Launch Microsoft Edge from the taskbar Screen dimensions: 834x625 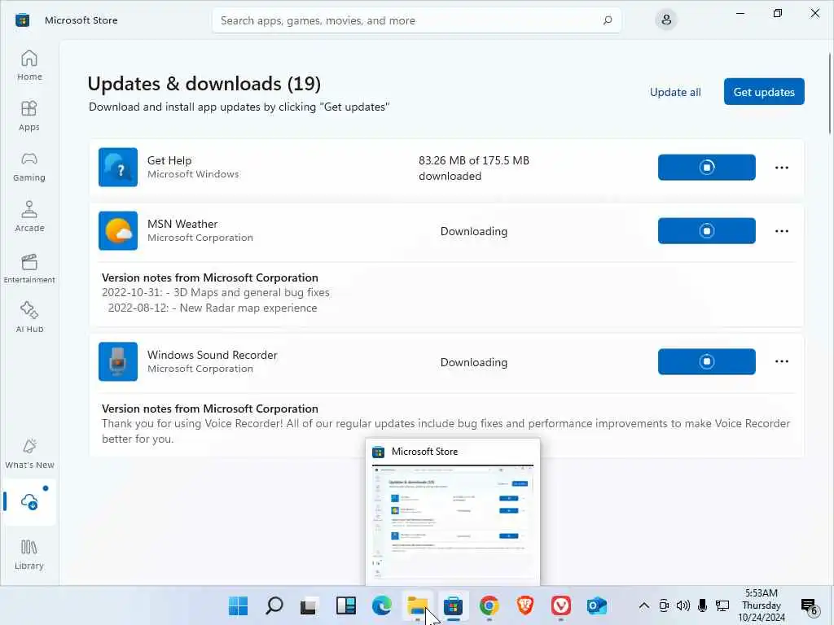coord(381,605)
